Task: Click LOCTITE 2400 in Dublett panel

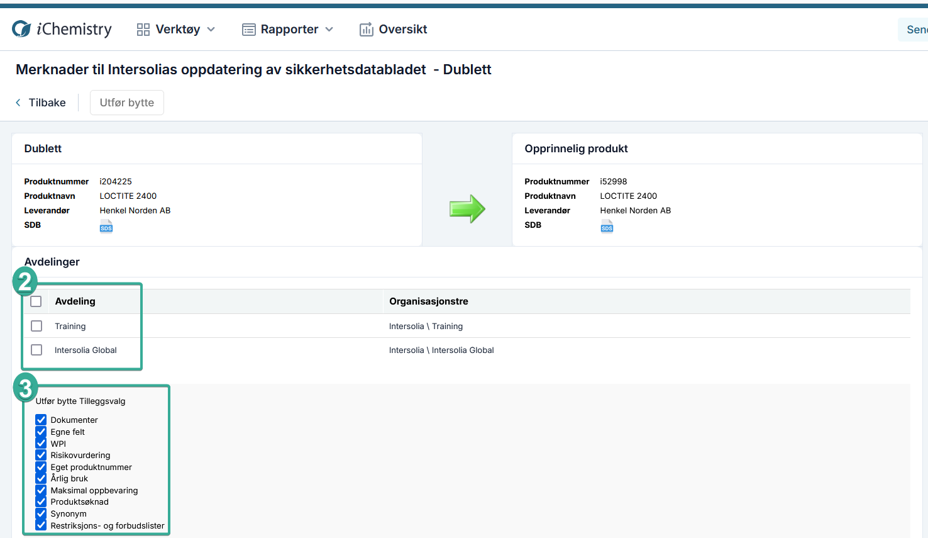Action: (128, 196)
